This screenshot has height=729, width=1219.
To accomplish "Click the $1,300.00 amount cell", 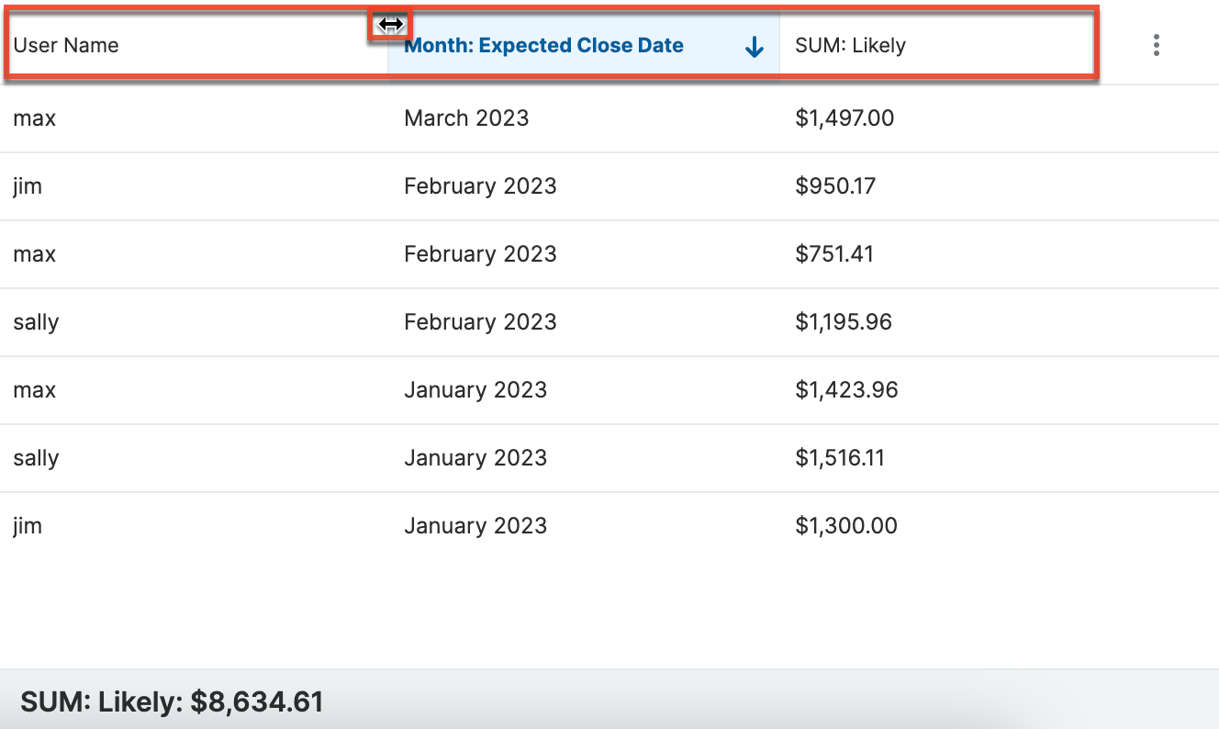I will [x=846, y=526].
